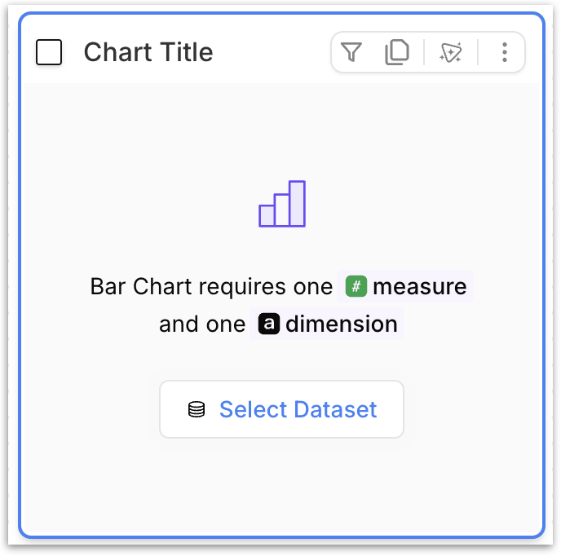Click the 'and one' hint text
The image size is (561, 556).
pyautogui.click(x=202, y=324)
